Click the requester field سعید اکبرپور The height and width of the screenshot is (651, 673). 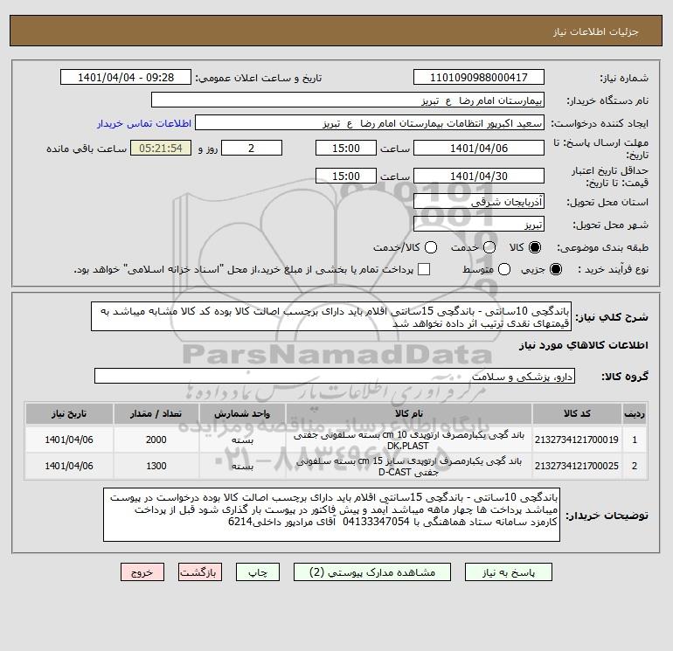click(x=370, y=123)
